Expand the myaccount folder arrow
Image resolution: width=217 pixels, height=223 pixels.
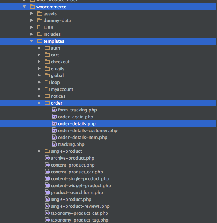point(39,89)
